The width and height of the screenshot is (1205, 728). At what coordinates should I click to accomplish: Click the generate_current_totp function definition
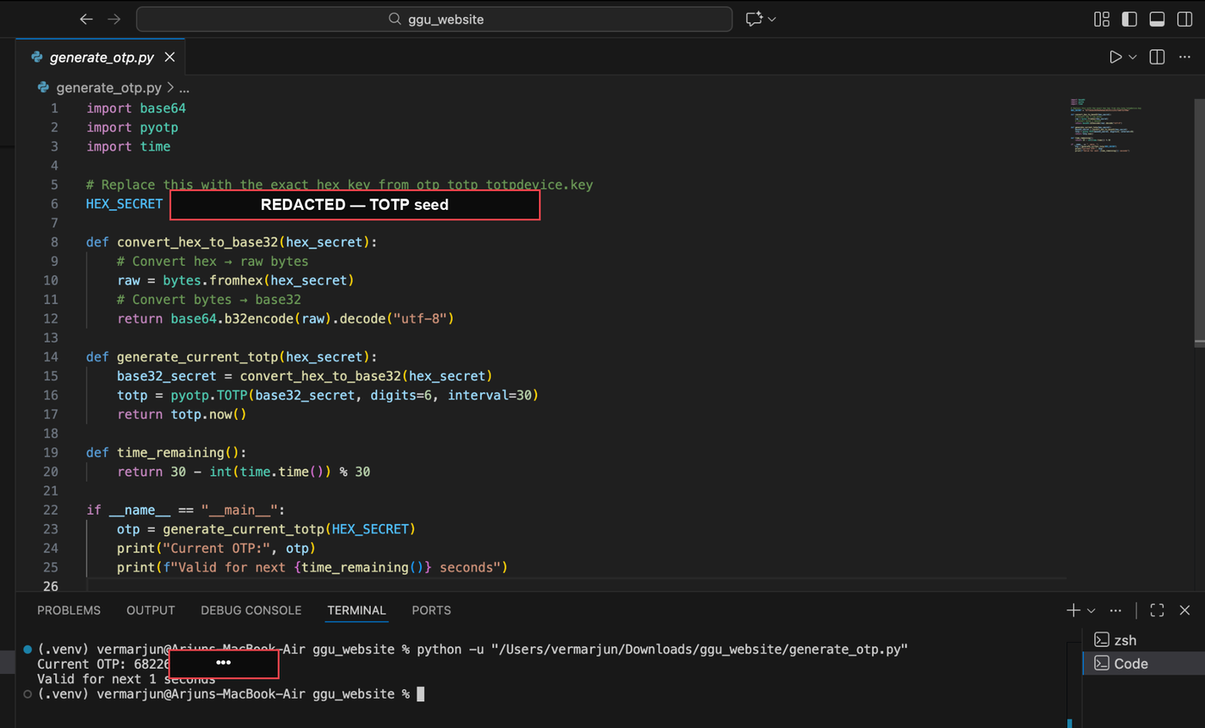coord(232,356)
